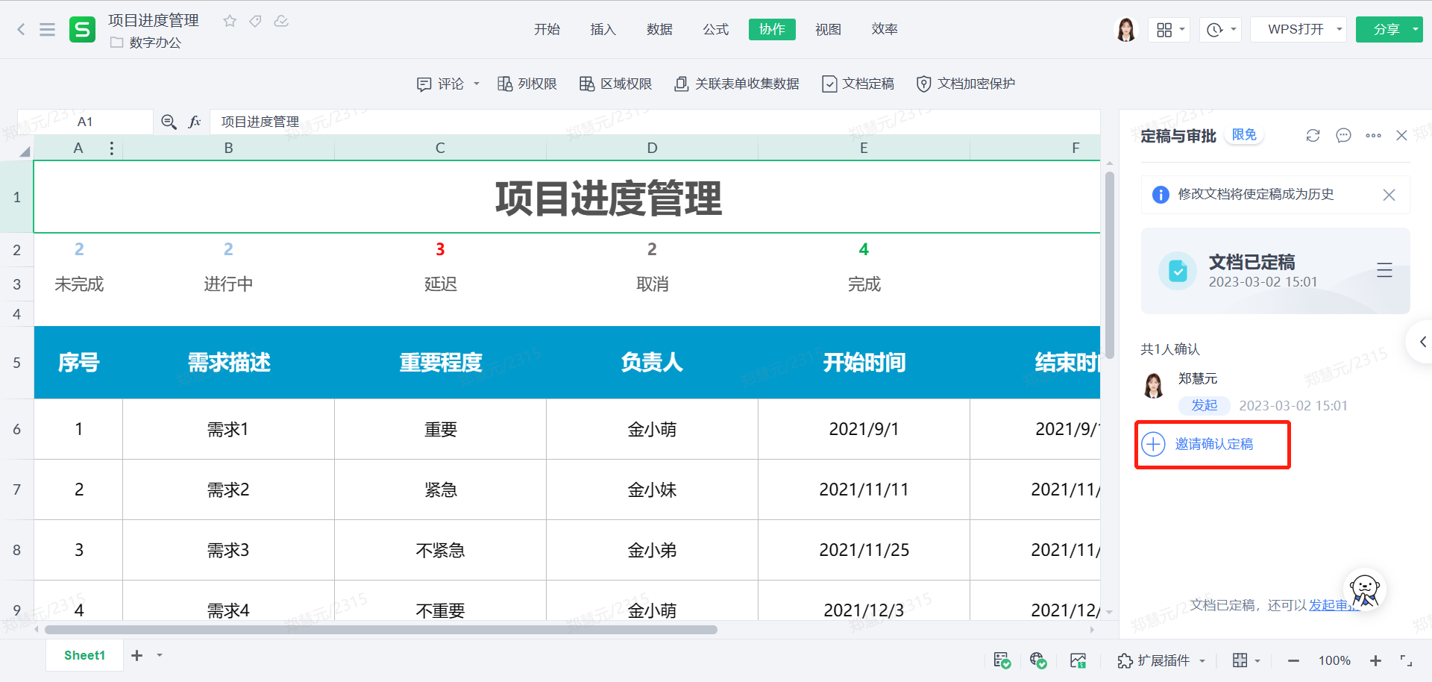Click the 100% zoom level value
This screenshot has height=682, width=1432.
point(1334,660)
